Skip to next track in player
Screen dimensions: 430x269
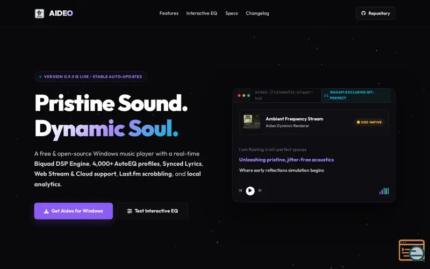tap(260, 190)
